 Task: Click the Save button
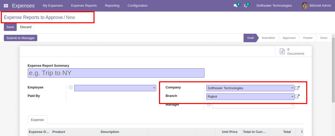10,27
